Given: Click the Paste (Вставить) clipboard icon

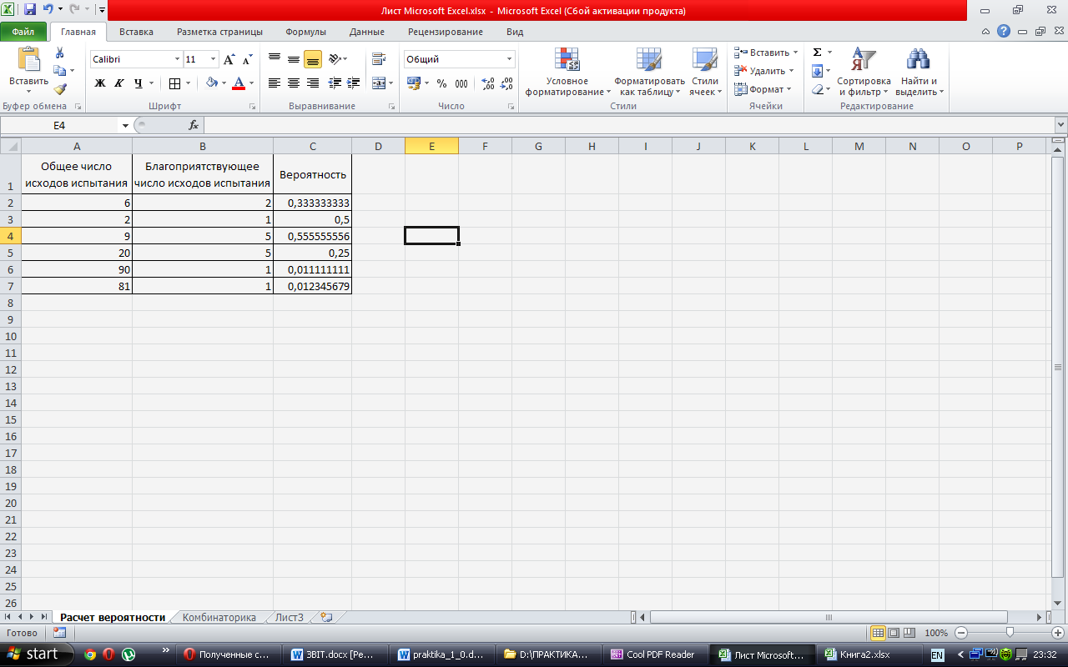Looking at the screenshot, I should pos(29,60).
